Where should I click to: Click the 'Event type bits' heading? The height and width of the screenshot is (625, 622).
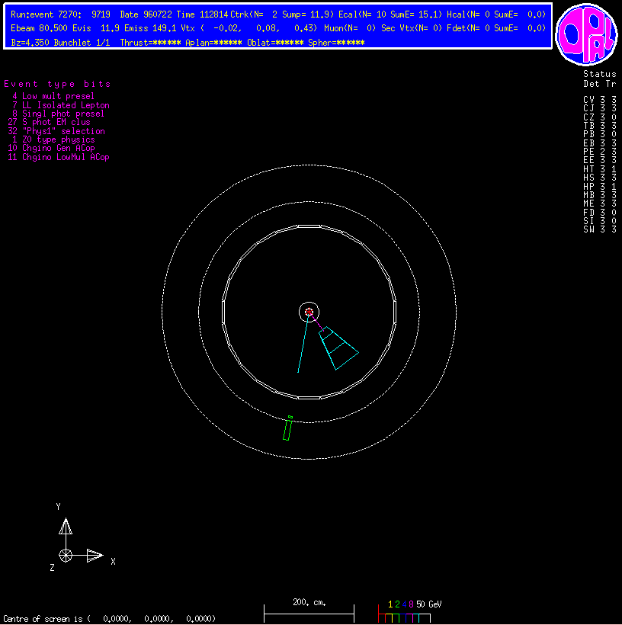point(57,84)
